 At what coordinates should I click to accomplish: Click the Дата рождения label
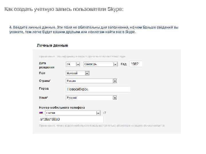(x=46, y=65)
